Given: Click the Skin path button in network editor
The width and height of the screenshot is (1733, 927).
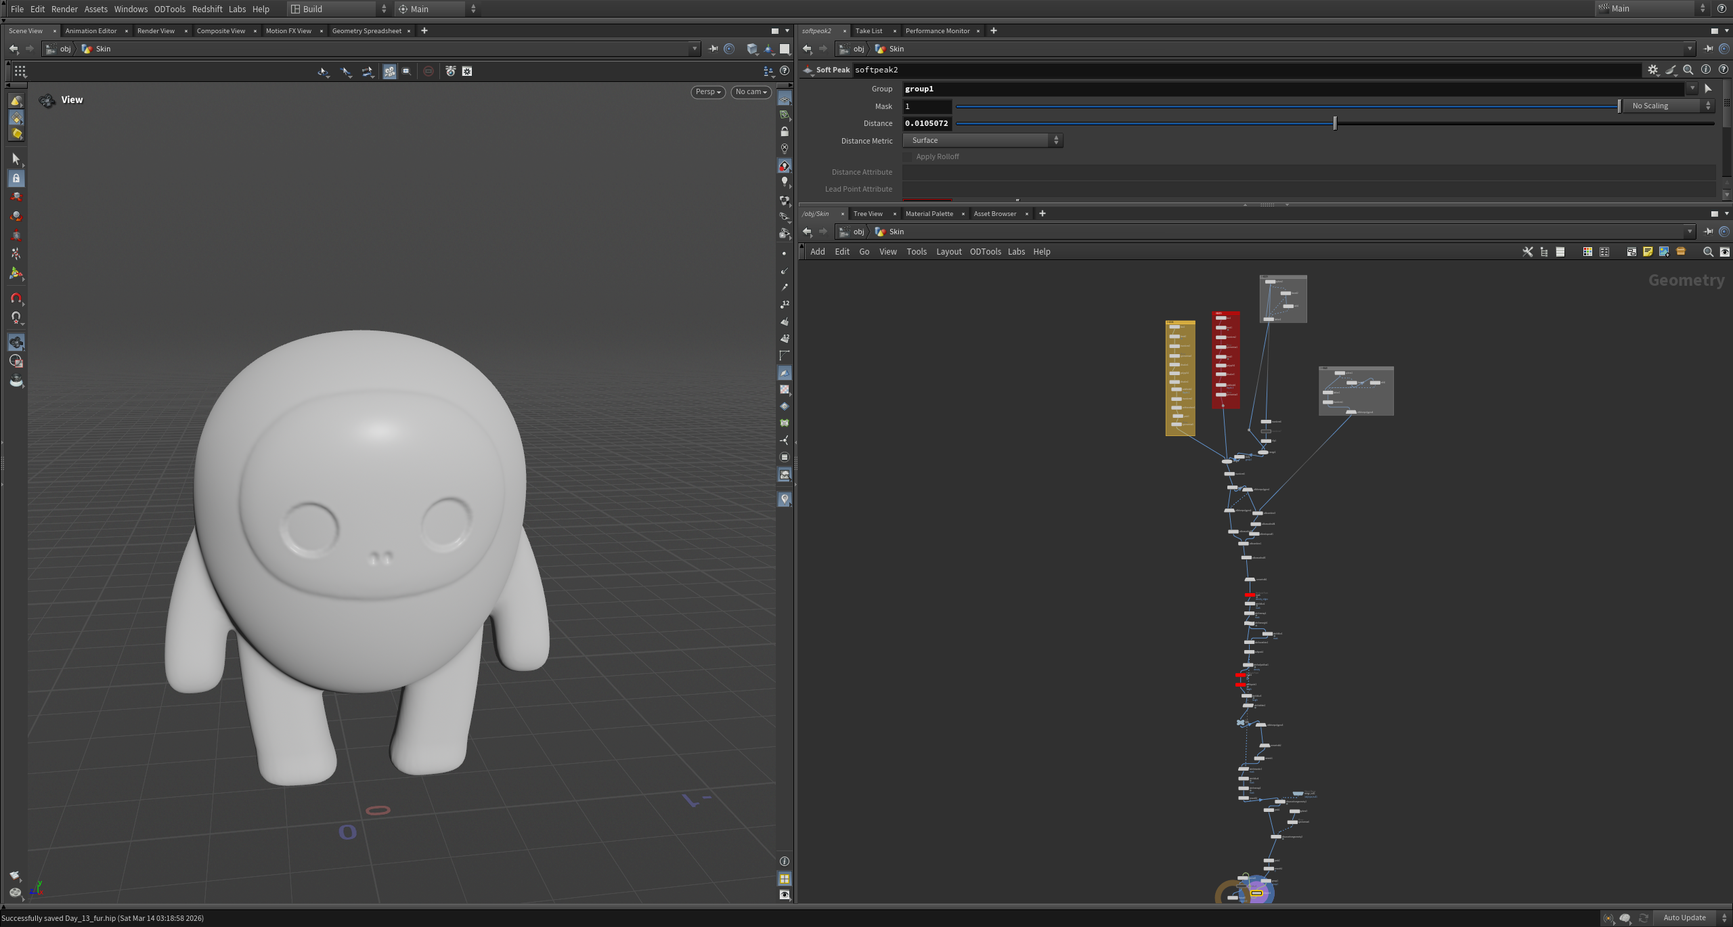Looking at the screenshot, I should click(889, 232).
